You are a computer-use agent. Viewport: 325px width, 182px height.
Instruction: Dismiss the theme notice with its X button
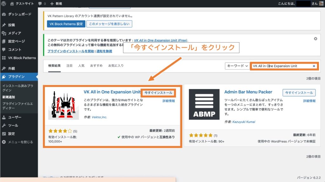coord(315,38)
